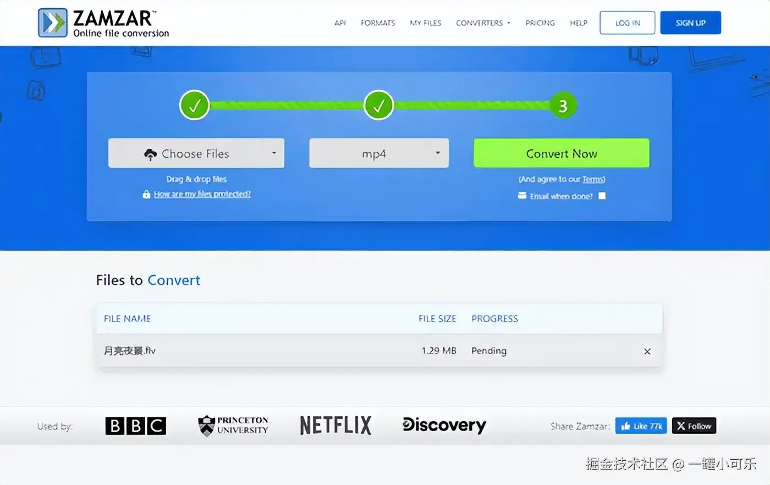Click the BBC logo
The image size is (770, 485).
tap(136, 426)
